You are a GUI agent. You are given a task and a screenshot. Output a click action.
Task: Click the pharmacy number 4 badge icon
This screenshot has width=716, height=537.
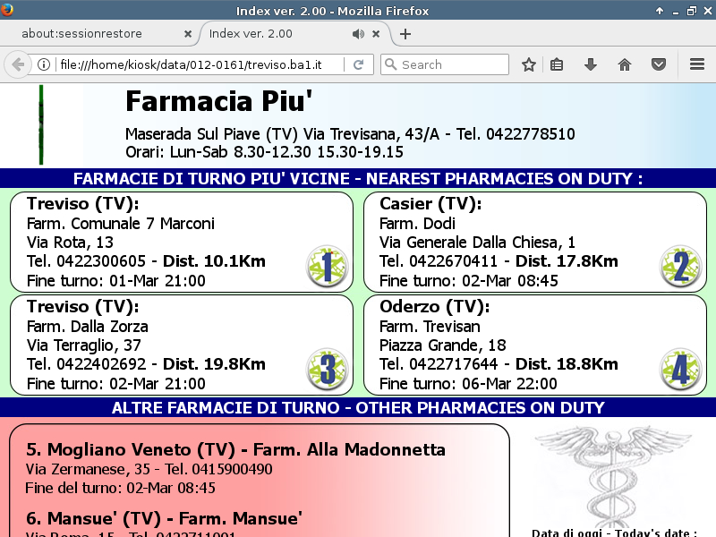[680, 370]
